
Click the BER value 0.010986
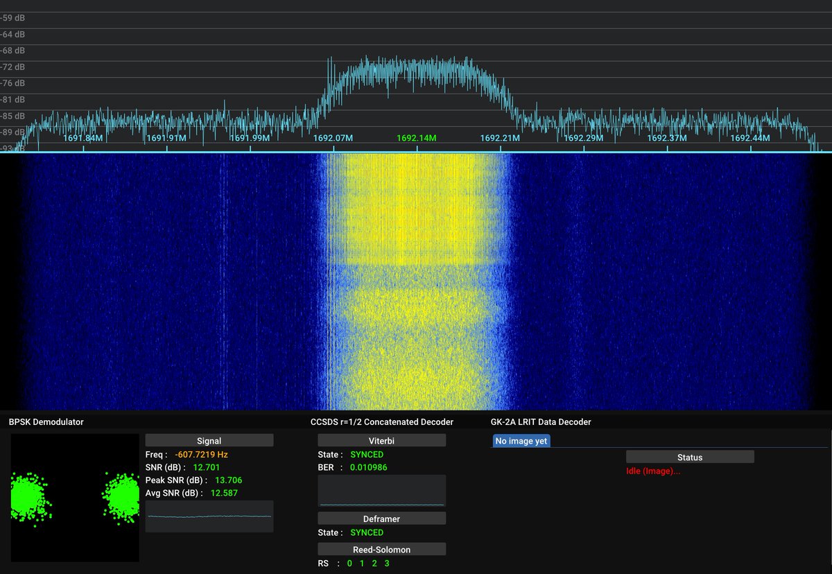pyautogui.click(x=369, y=467)
